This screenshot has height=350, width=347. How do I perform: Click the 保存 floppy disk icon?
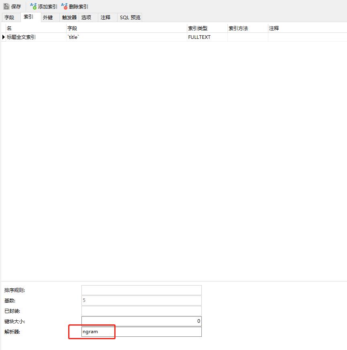6,6
